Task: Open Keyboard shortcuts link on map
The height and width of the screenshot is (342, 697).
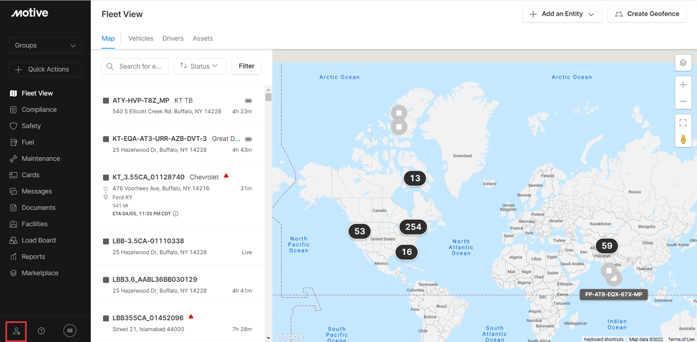Action: click(x=603, y=339)
